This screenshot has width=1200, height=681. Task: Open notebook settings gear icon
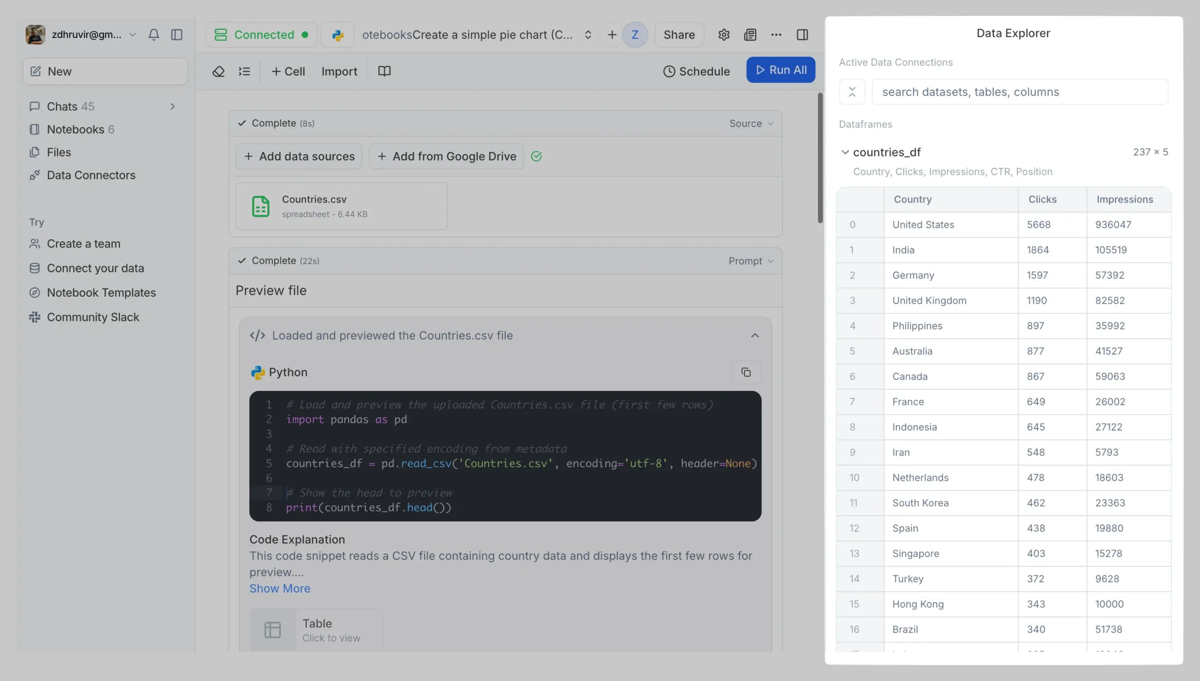coord(724,35)
